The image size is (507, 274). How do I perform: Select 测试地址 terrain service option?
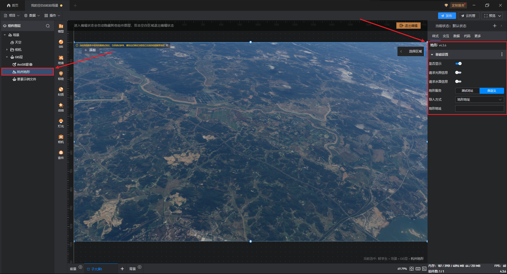click(x=467, y=91)
